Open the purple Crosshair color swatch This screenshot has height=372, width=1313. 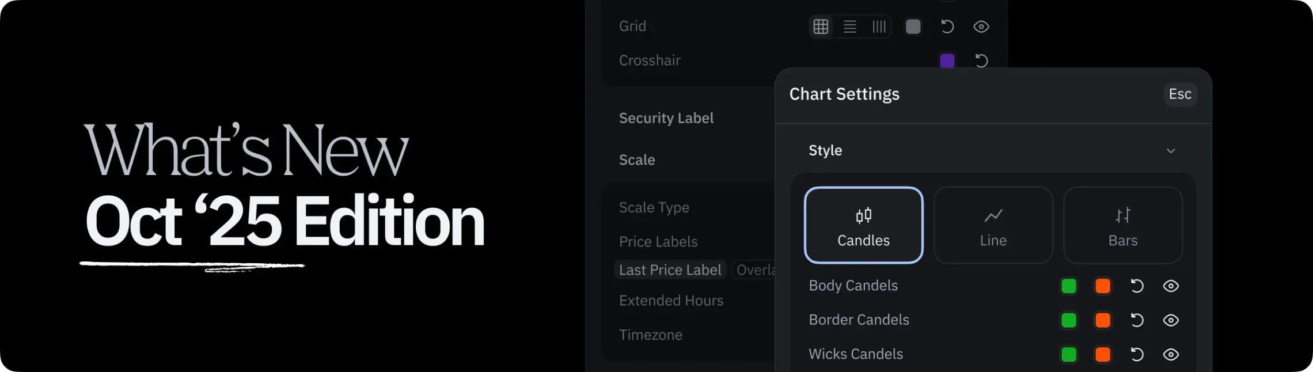tap(947, 60)
